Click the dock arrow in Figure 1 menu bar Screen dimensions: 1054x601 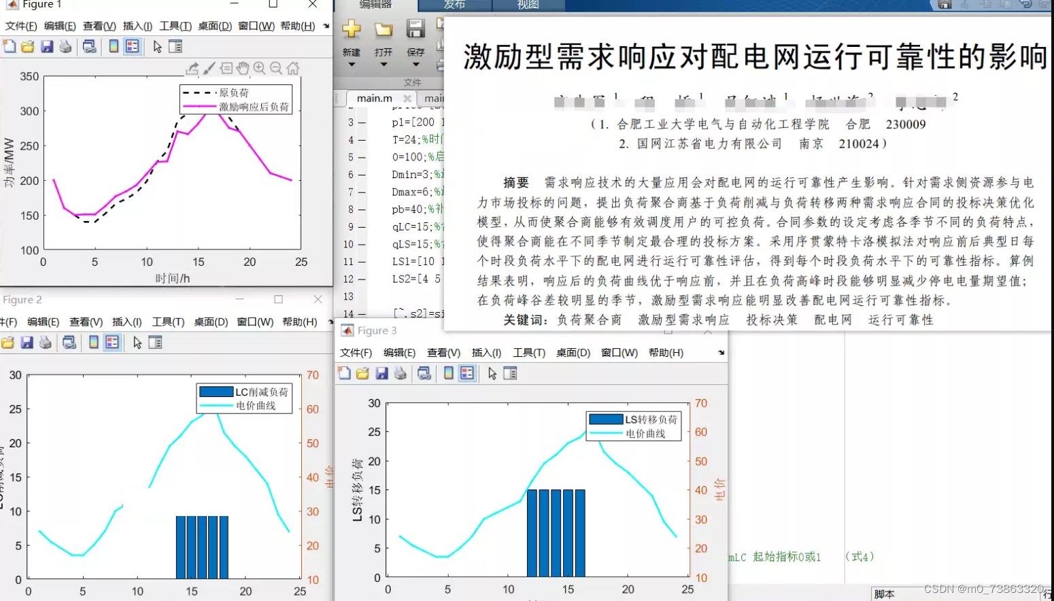[326, 27]
